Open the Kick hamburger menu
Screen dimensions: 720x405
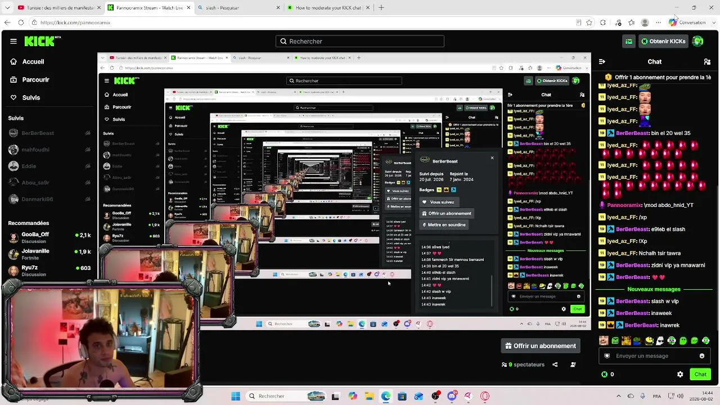[x=13, y=41]
